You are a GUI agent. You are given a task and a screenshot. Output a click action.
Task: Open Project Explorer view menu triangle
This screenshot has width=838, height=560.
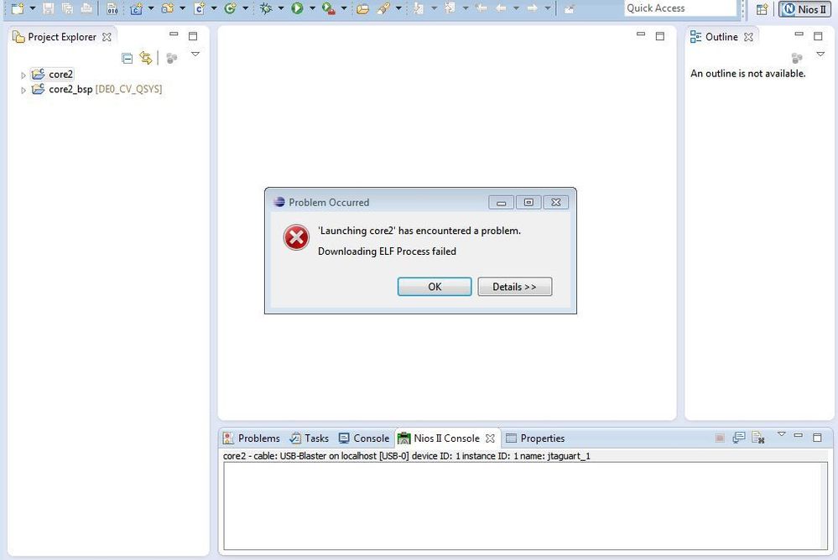pos(195,54)
